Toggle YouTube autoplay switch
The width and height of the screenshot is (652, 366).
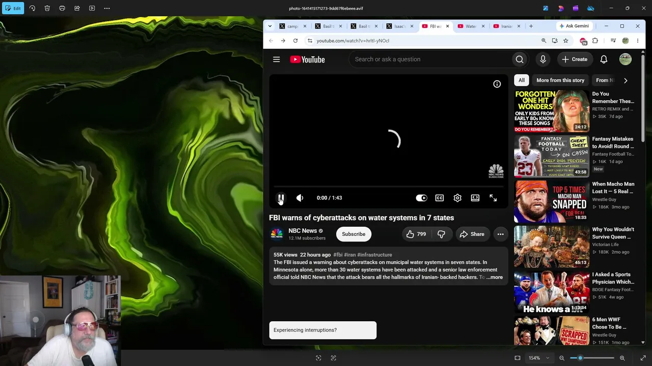(421, 198)
